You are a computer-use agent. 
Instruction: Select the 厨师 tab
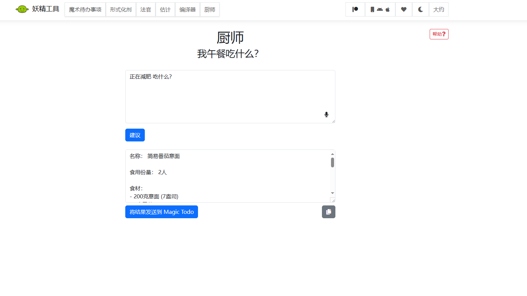pyautogui.click(x=209, y=9)
